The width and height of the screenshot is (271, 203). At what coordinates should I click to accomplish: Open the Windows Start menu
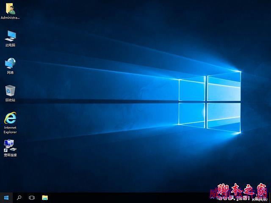pos(6,198)
